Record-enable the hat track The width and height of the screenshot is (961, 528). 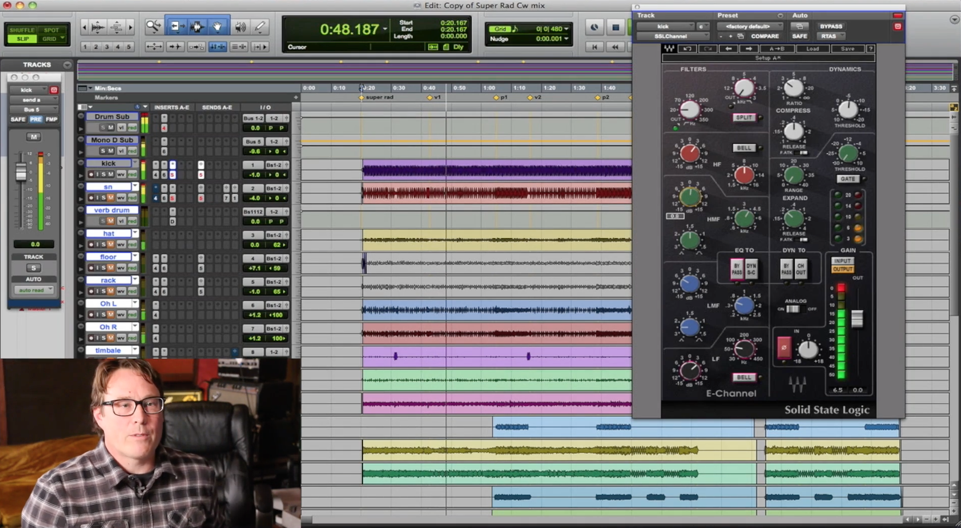pos(91,245)
